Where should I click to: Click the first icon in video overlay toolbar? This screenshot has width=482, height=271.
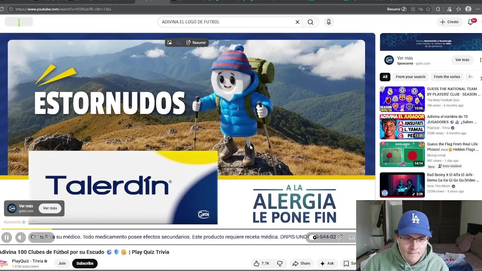(169, 43)
